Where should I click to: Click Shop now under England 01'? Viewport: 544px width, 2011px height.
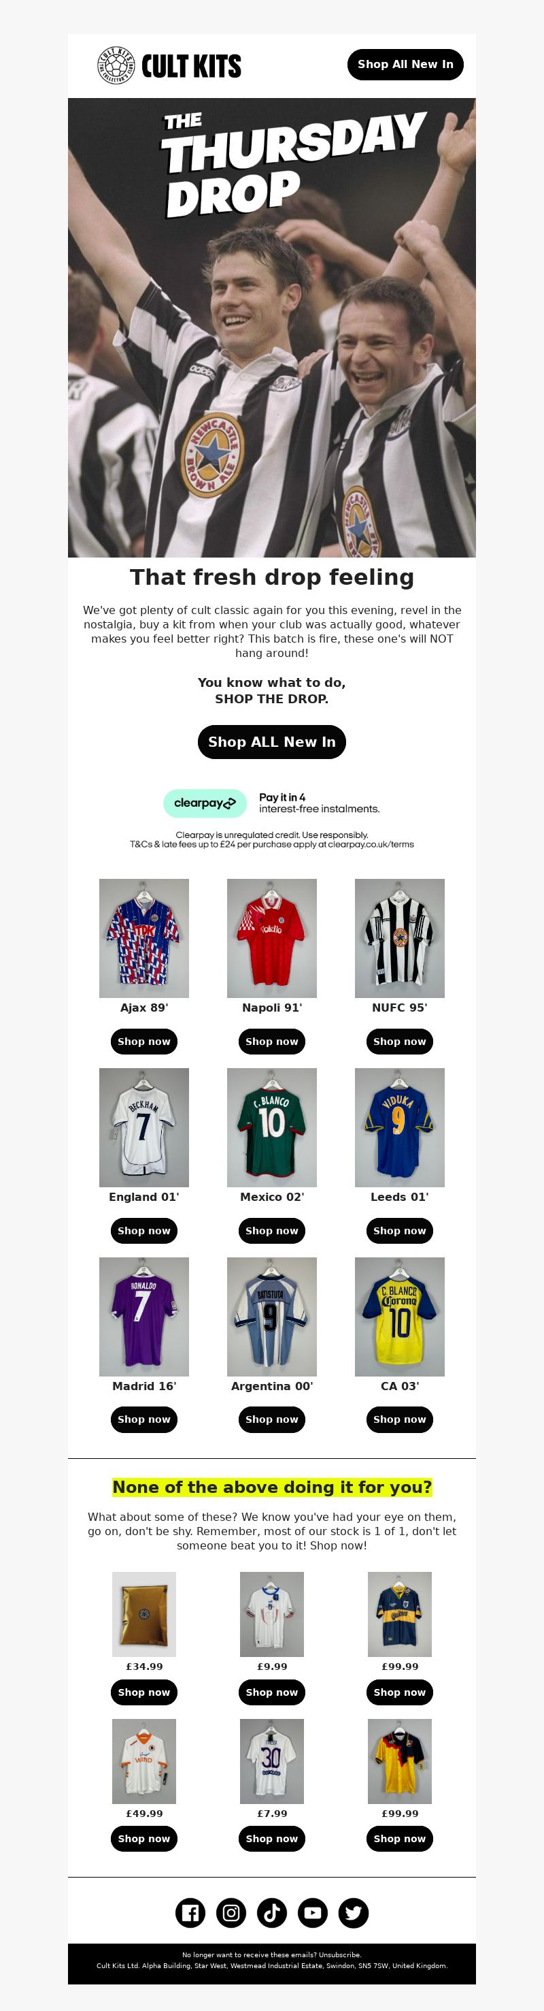144,1230
